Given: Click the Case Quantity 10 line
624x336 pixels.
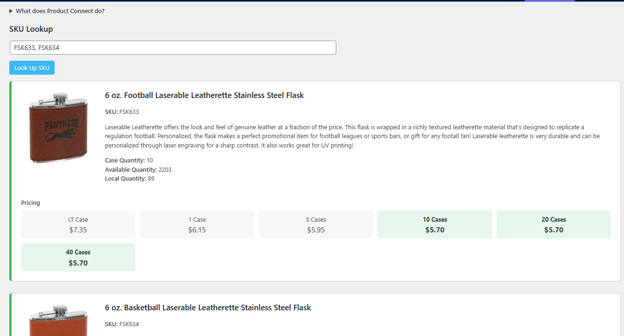Looking at the screenshot, I should point(129,161).
